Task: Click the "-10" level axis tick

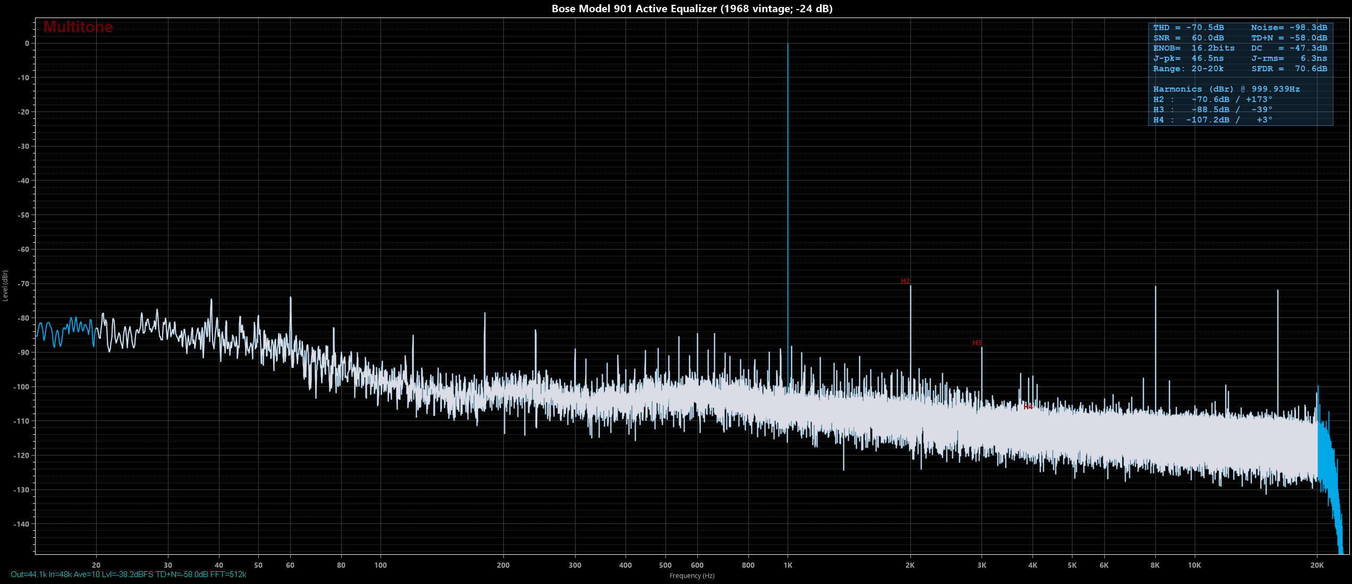Action: click(x=23, y=78)
